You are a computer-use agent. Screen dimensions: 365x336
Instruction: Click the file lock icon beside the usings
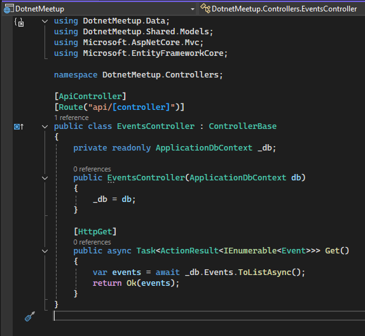[19, 22]
